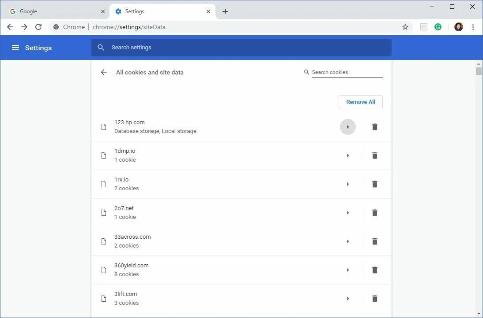This screenshot has width=483, height=318.
Task: Minimize the Chrome window
Action: pos(432,7)
